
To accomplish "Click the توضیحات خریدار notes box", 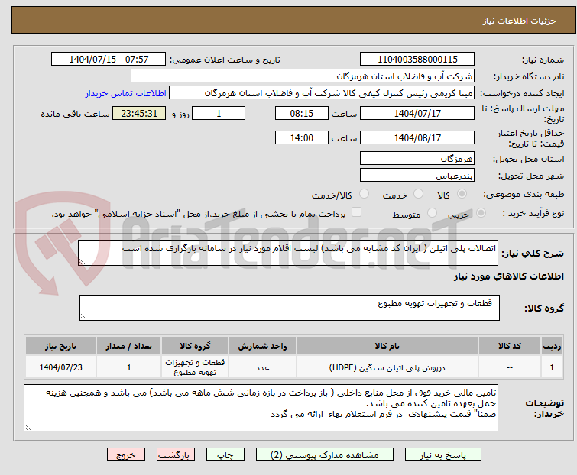I will (261, 408).
